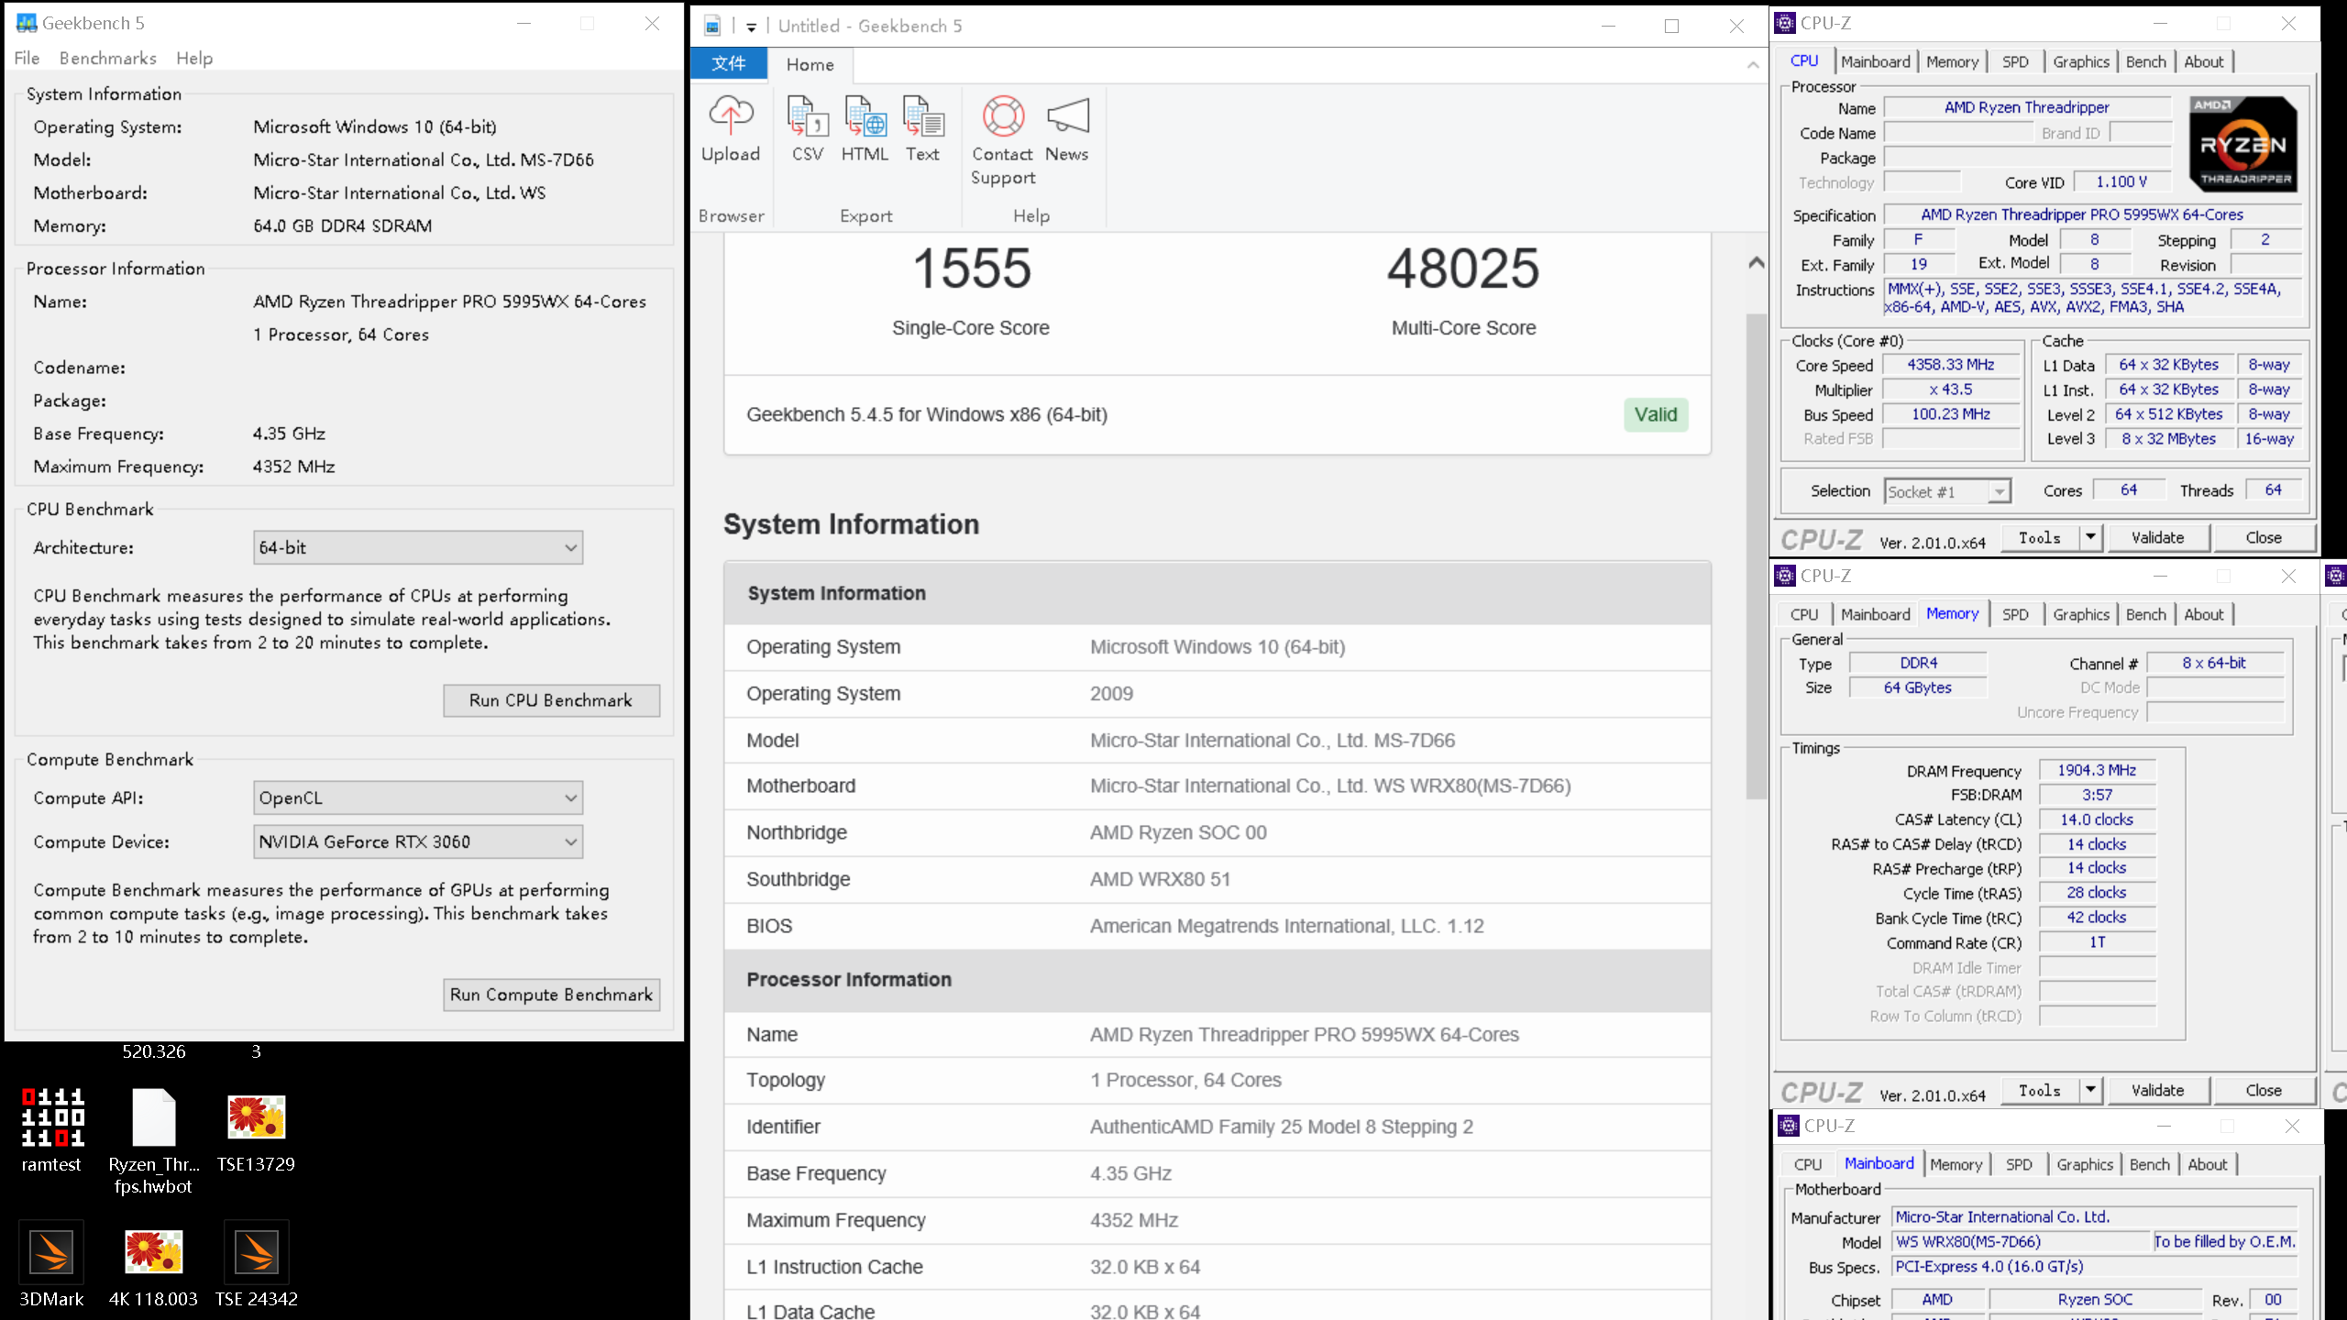Click the 1555 Single-Core Score value

tap(971, 269)
